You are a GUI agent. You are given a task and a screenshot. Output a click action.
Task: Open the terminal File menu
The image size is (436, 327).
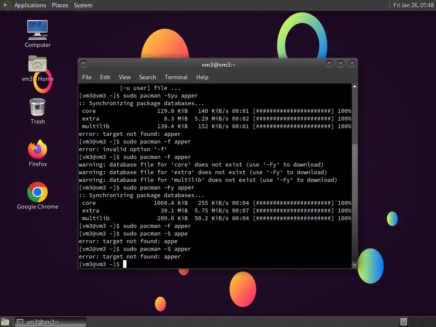pyautogui.click(x=87, y=77)
